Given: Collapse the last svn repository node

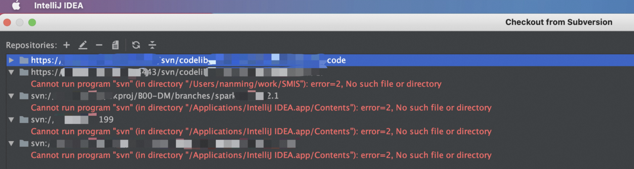Looking at the screenshot, I should [x=11, y=143].
